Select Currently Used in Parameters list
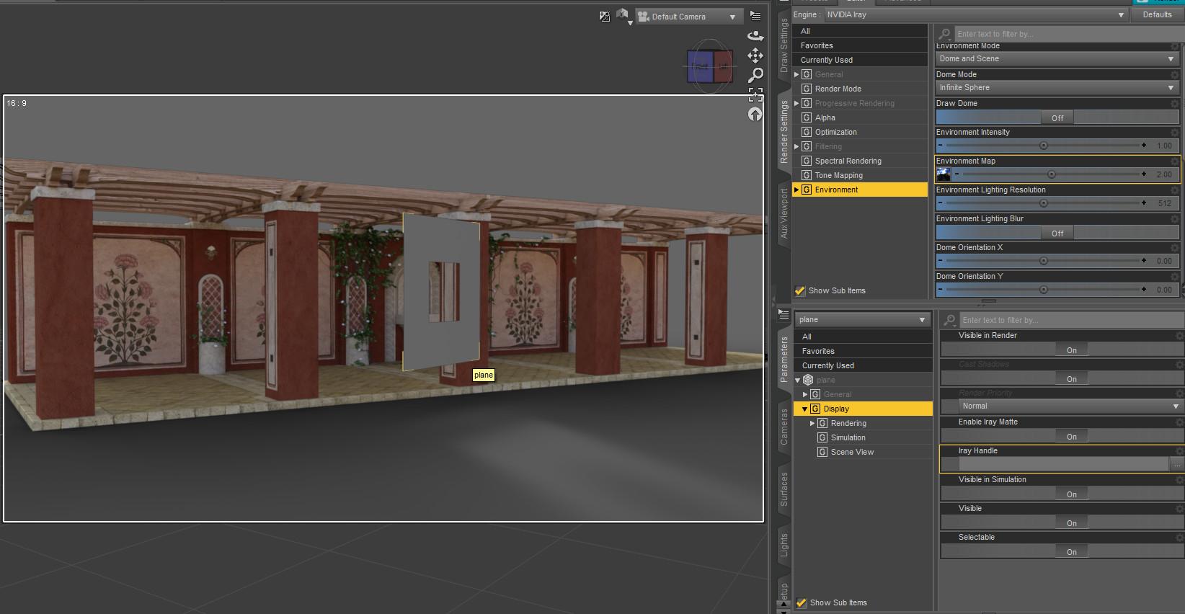 [x=863, y=365]
